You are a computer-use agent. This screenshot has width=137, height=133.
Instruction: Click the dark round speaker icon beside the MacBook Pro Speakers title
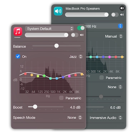pos(122,8)
